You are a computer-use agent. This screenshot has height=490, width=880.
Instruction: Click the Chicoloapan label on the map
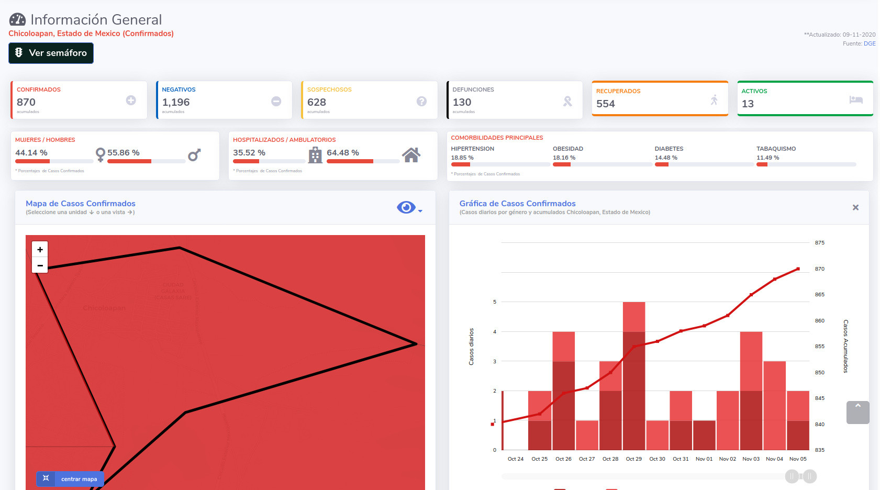104,308
